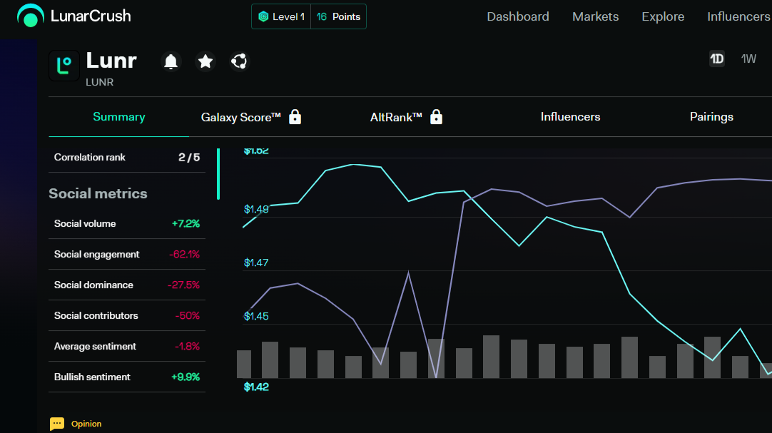772x433 pixels.
Task: Switch to the Pairings tab
Action: pyautogui.click(x=711, y=117)
